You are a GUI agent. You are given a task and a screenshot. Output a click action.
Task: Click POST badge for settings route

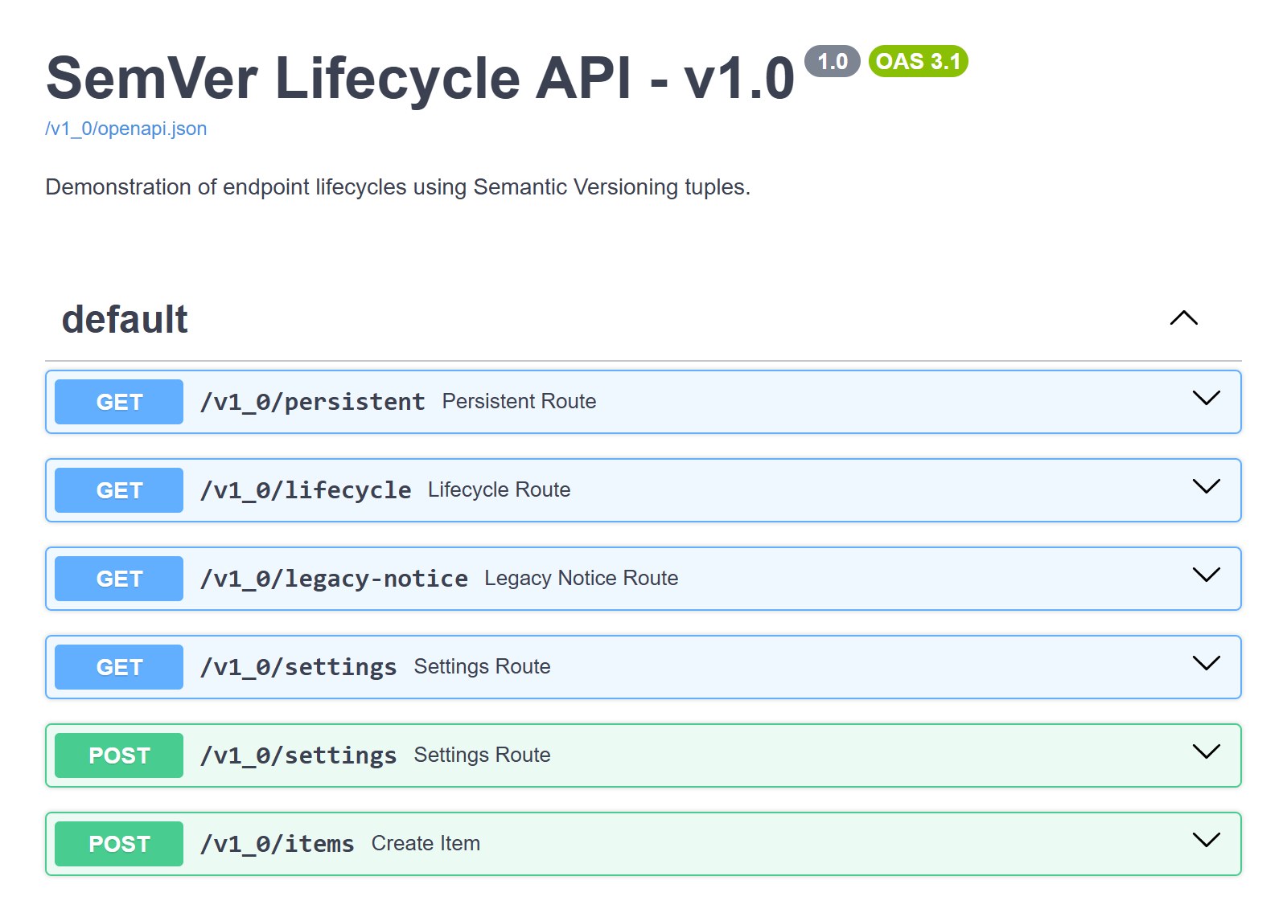coord(119,755)
